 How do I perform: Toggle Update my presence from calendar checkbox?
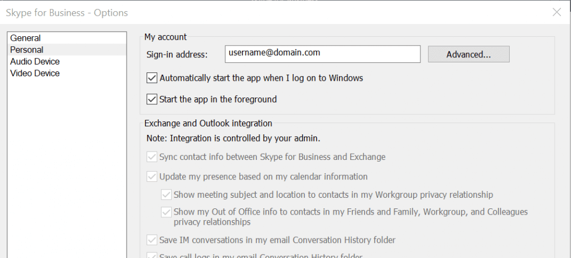[x=152, y=177]
